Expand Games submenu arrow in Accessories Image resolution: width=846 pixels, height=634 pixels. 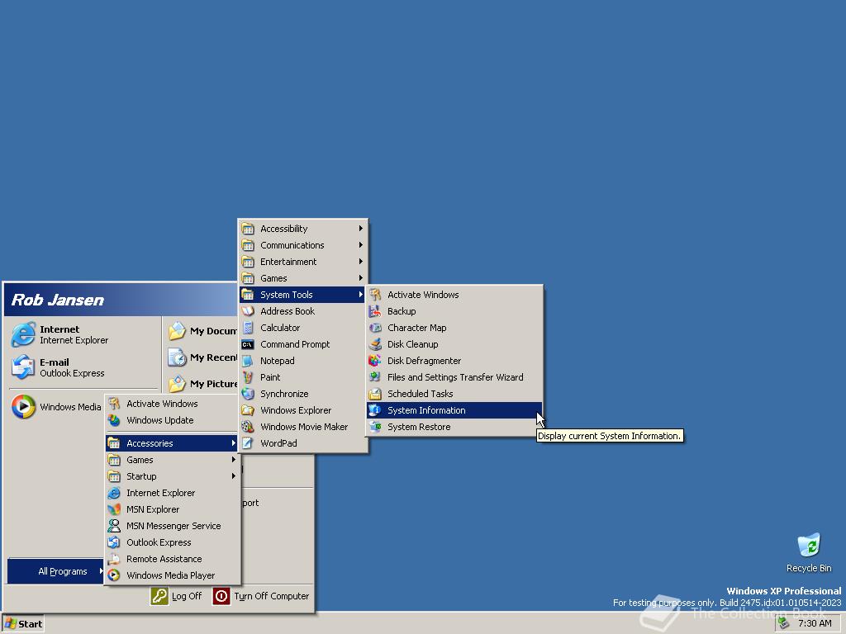coord(360,278)
